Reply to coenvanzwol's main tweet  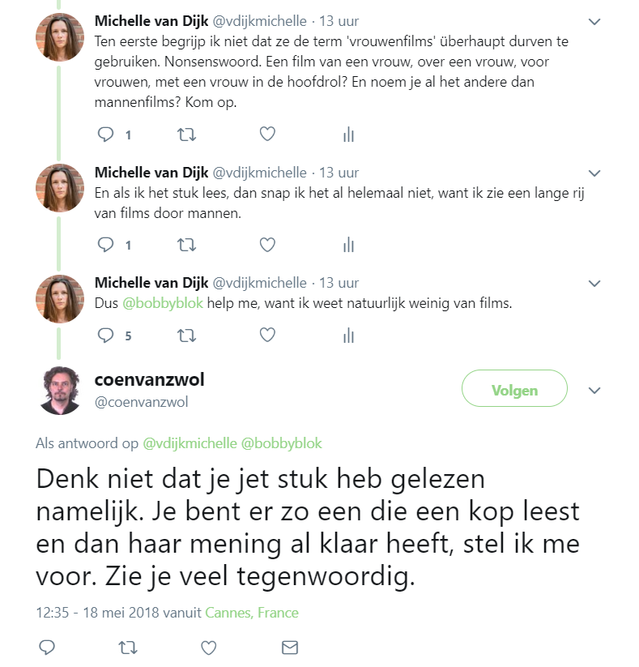[47, 648]
